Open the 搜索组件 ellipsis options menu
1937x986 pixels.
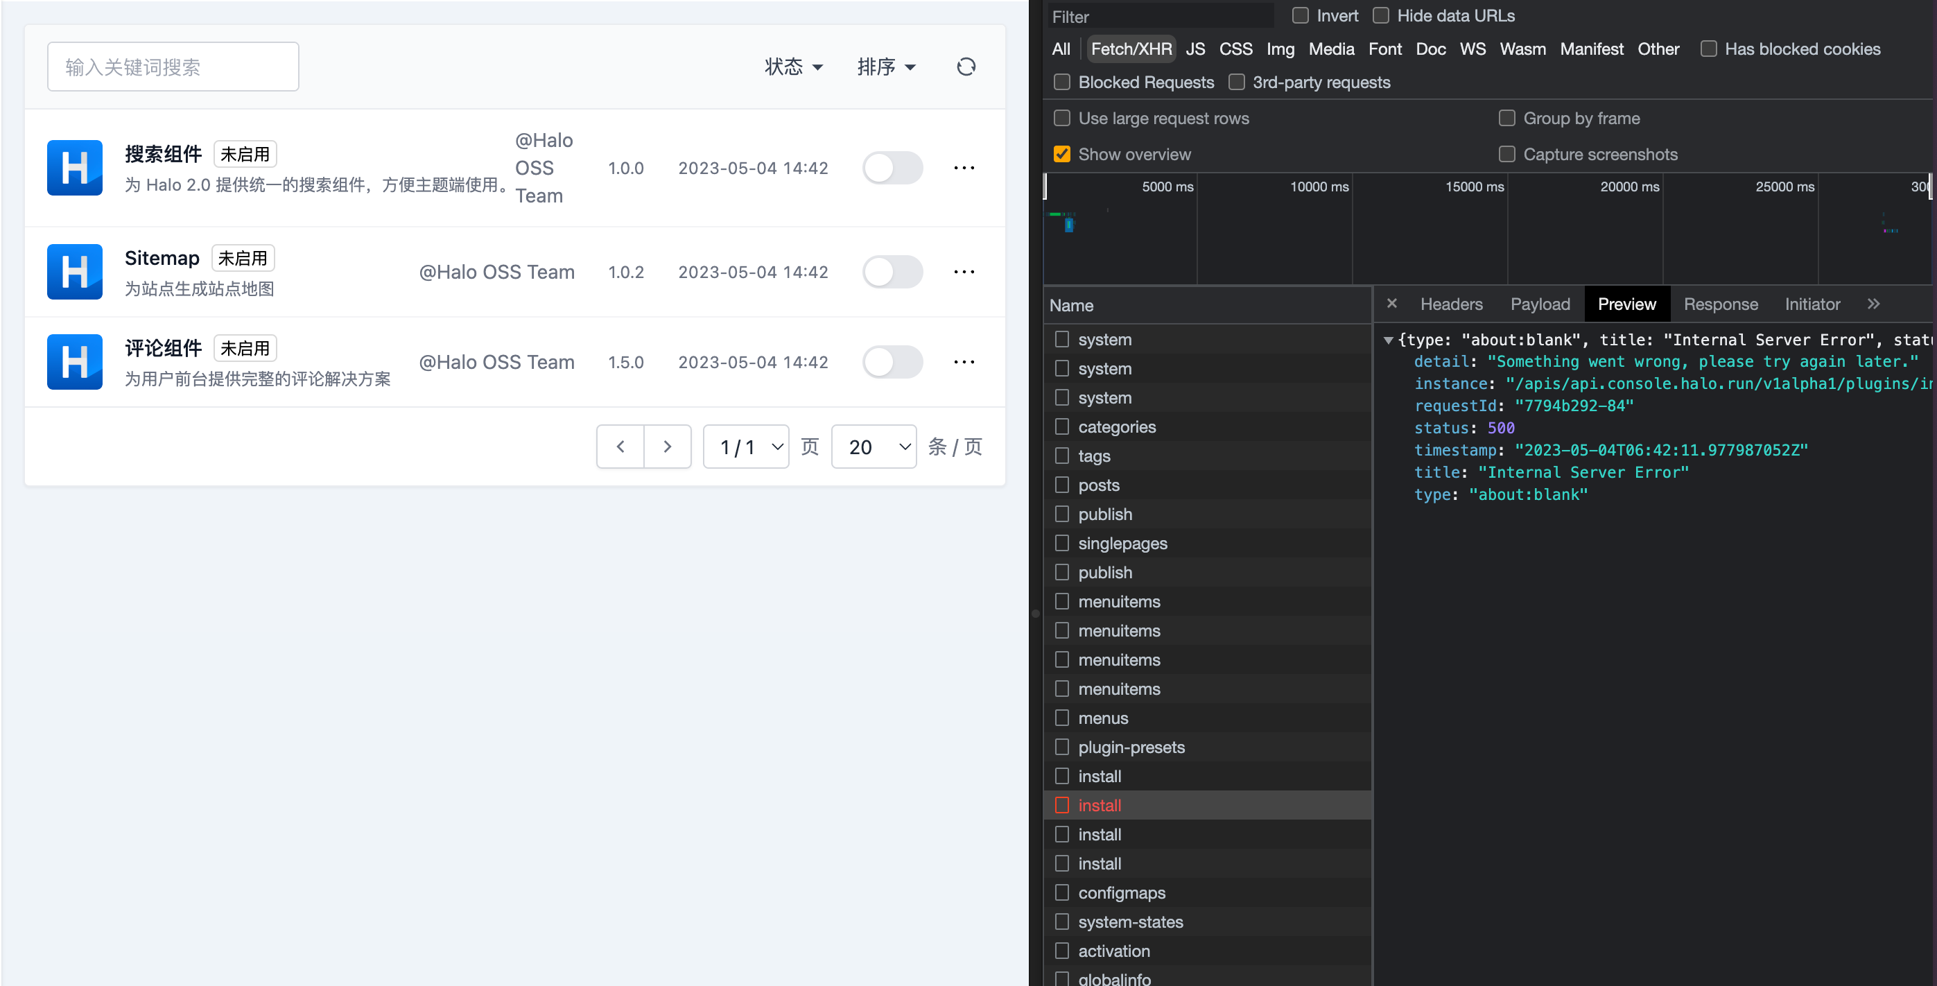point(963,168)
